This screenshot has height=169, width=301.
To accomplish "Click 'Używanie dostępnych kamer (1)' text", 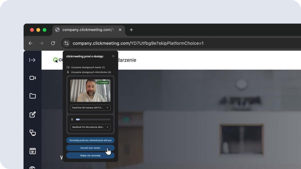I will [x=88, y=67].
